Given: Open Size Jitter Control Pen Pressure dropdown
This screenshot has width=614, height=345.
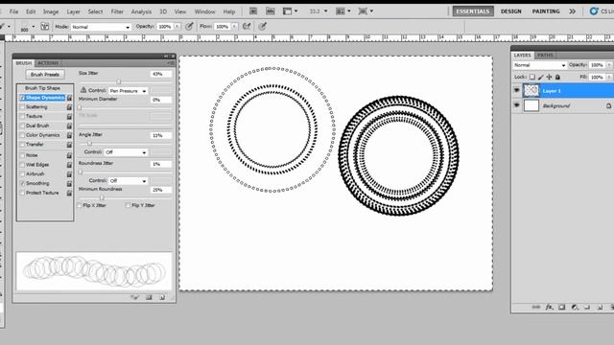Looking at the screenshot, I should point(128,91).
